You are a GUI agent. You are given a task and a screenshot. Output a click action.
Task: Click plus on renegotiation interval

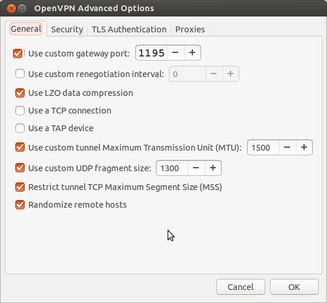(231, 74)
